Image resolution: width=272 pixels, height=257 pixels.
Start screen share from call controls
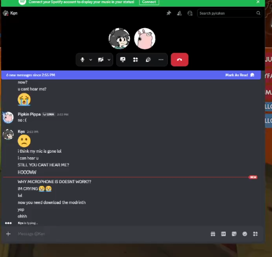[123, 60]
